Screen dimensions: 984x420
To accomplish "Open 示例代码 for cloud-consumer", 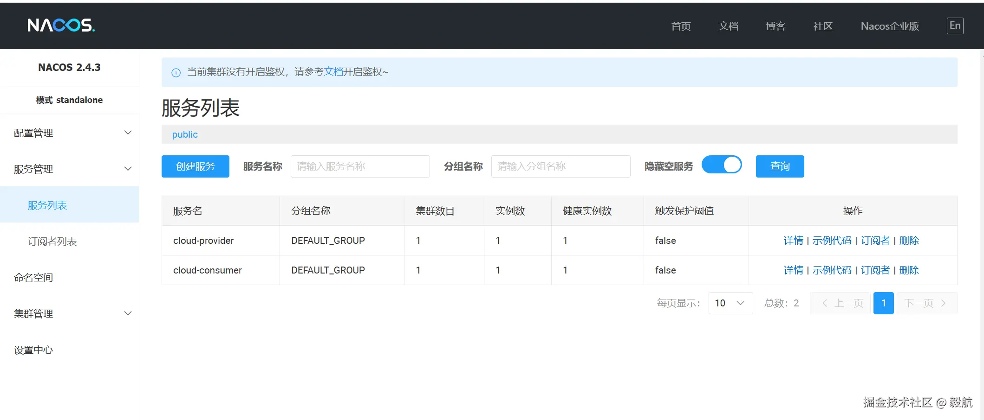I will pyautogui.click(x=832, y=270).
